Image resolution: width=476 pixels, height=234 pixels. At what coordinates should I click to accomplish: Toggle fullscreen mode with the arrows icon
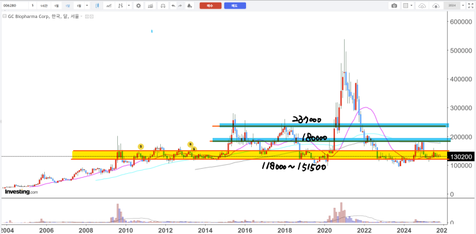pyautogui.click(x=471, y=6)
